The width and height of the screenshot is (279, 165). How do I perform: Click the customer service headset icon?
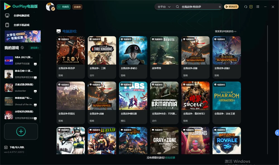tap(246, 7)
